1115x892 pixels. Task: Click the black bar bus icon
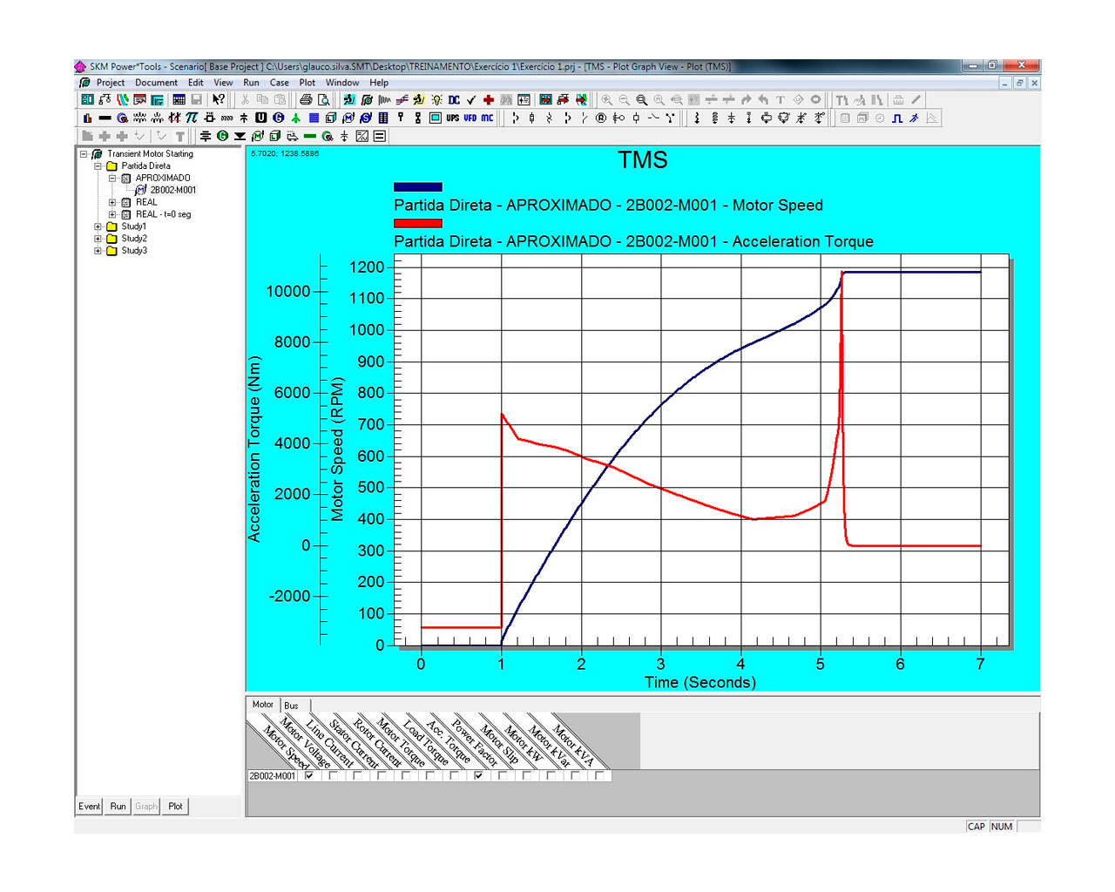tap(105, 118)
